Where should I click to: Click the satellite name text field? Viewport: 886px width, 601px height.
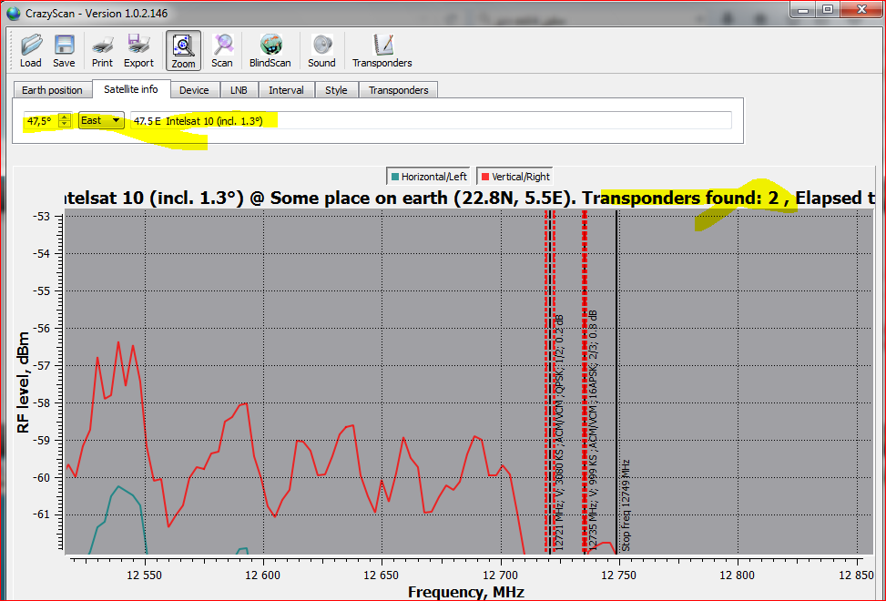click(430, 120)
